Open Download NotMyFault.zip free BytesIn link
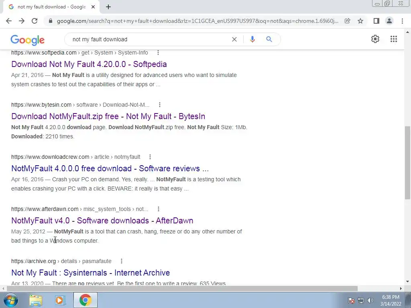This screenshot has height=308, width=411. tap(108, 116)
